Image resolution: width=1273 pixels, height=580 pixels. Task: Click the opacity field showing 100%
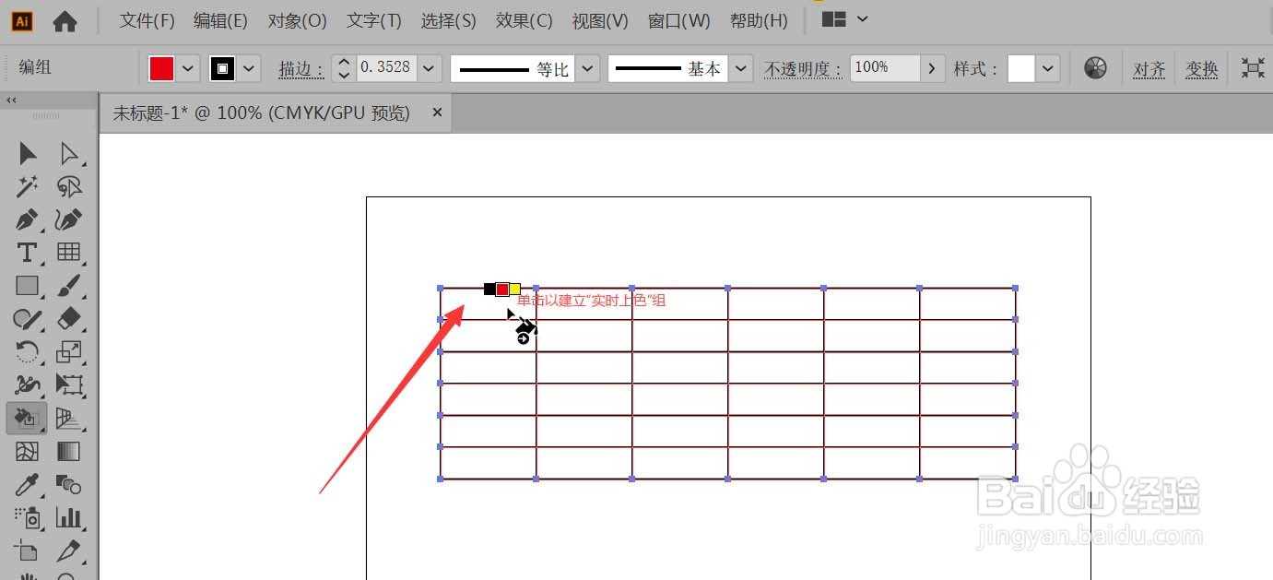click(885, 68)
